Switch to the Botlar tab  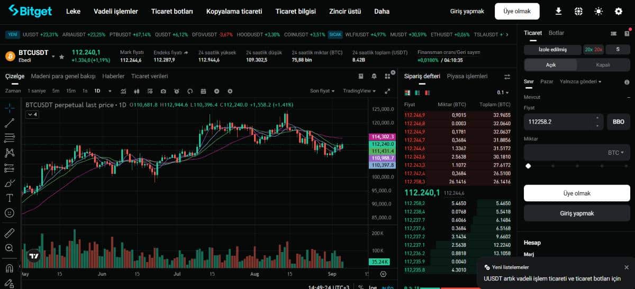click(556, 33)
